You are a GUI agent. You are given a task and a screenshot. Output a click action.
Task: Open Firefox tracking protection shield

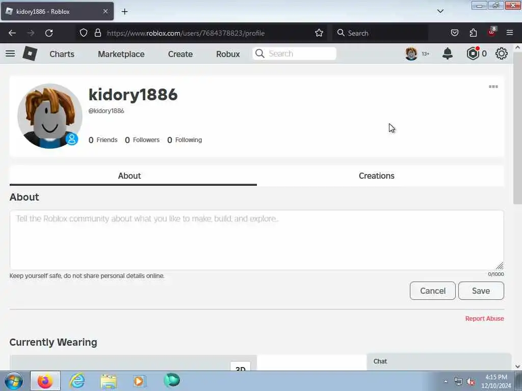click(x=84, y=33)
